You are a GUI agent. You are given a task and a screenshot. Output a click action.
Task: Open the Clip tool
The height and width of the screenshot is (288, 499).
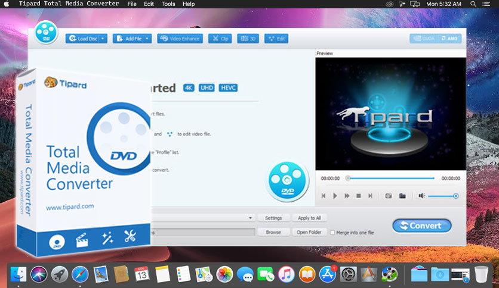click(x=220, y=39)
